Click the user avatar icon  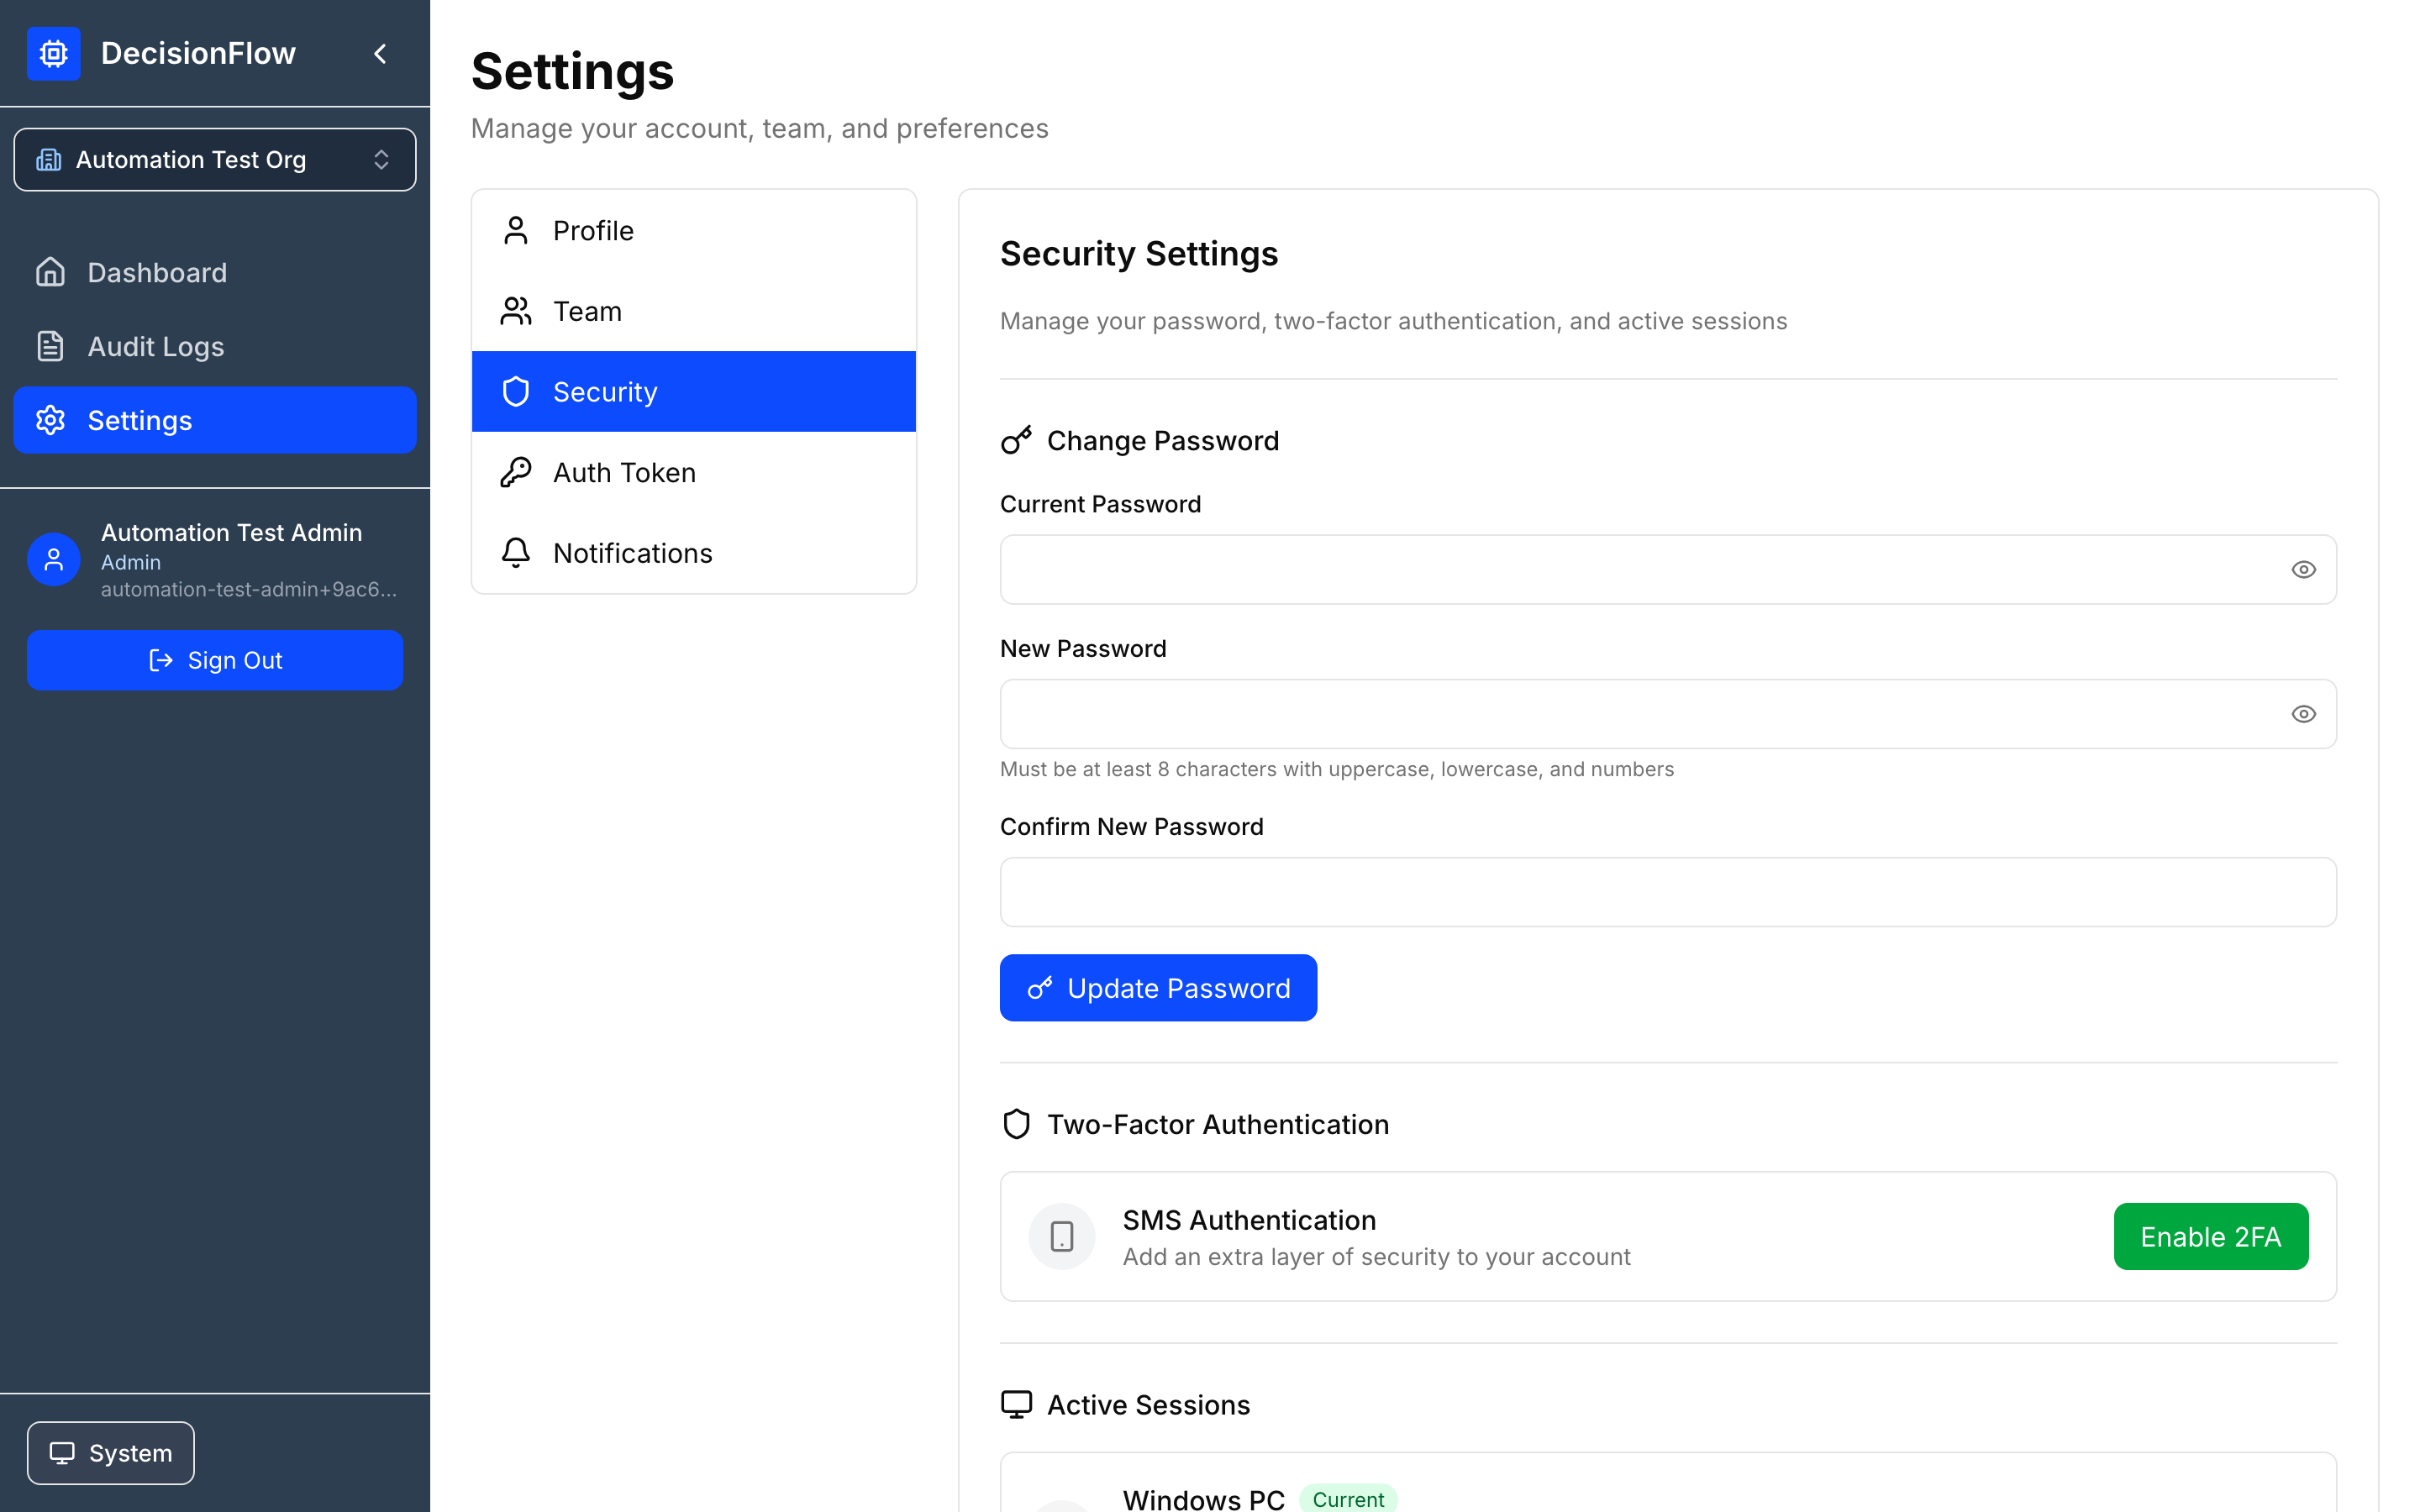[54, 560]
